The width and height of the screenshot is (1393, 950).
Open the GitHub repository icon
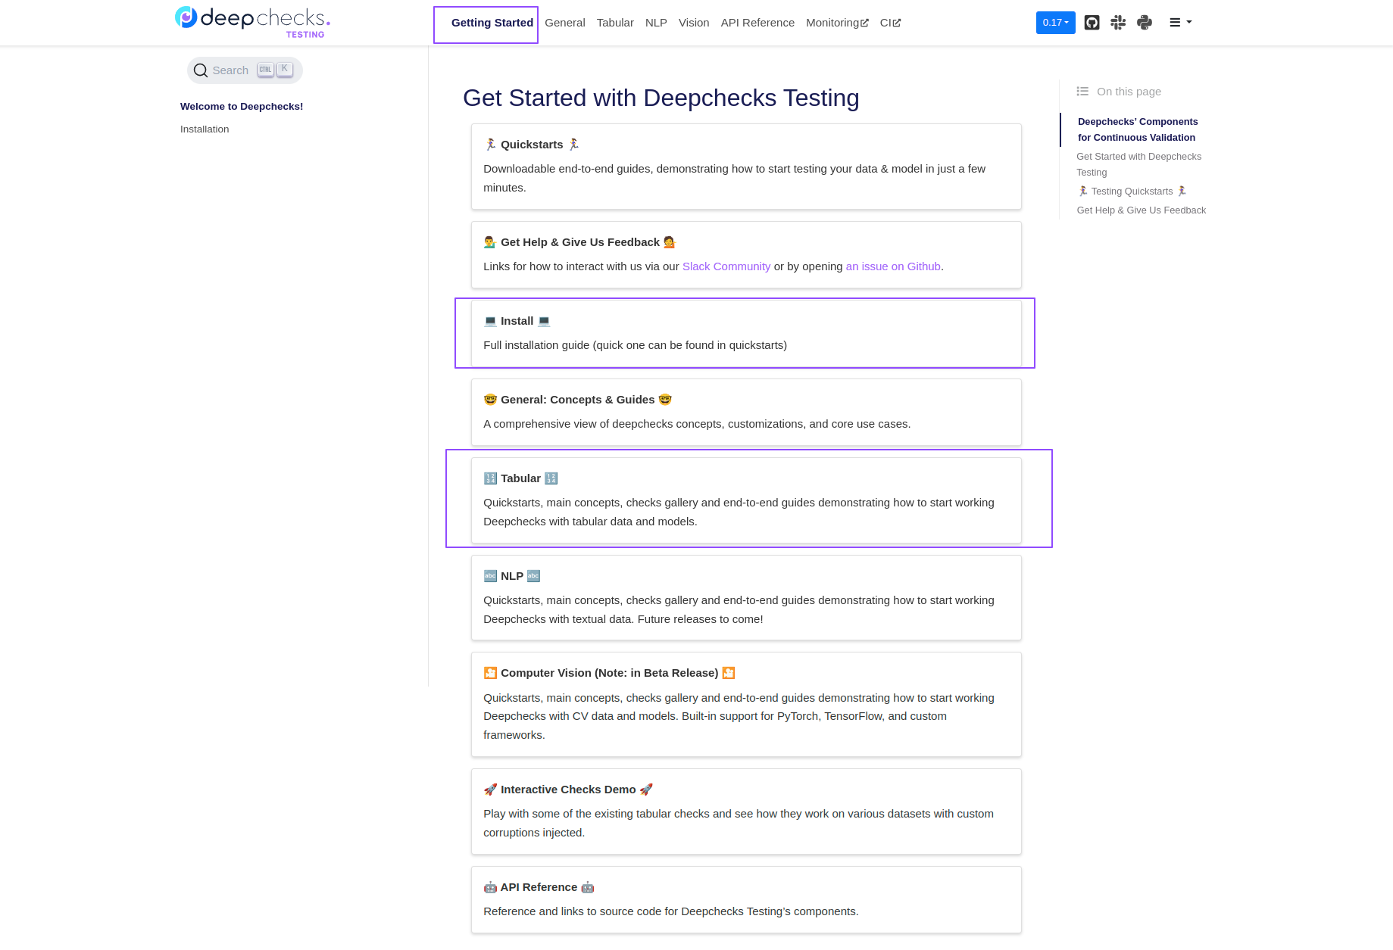pyautogui.click(x=1092, y=23)
